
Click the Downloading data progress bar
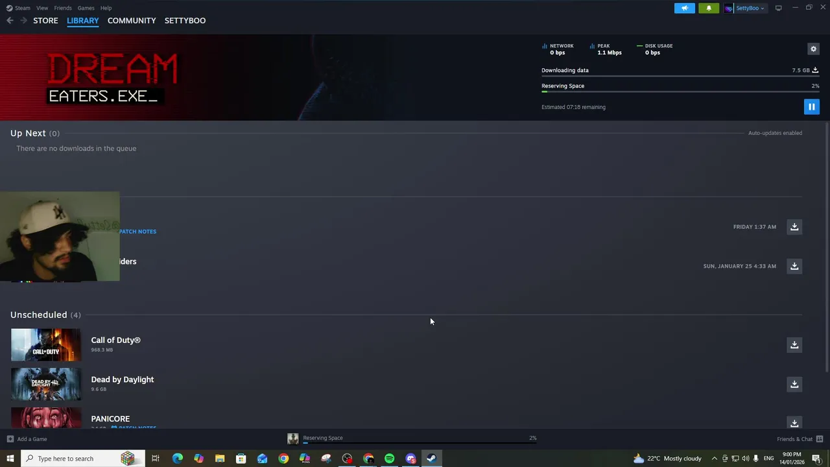[x=680, y=77]
